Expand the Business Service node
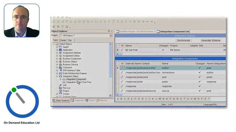Screen dimensions: 236x132 57,65
